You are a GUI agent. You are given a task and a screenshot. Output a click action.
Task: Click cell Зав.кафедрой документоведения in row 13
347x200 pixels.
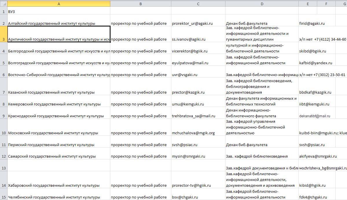point(262,165)
